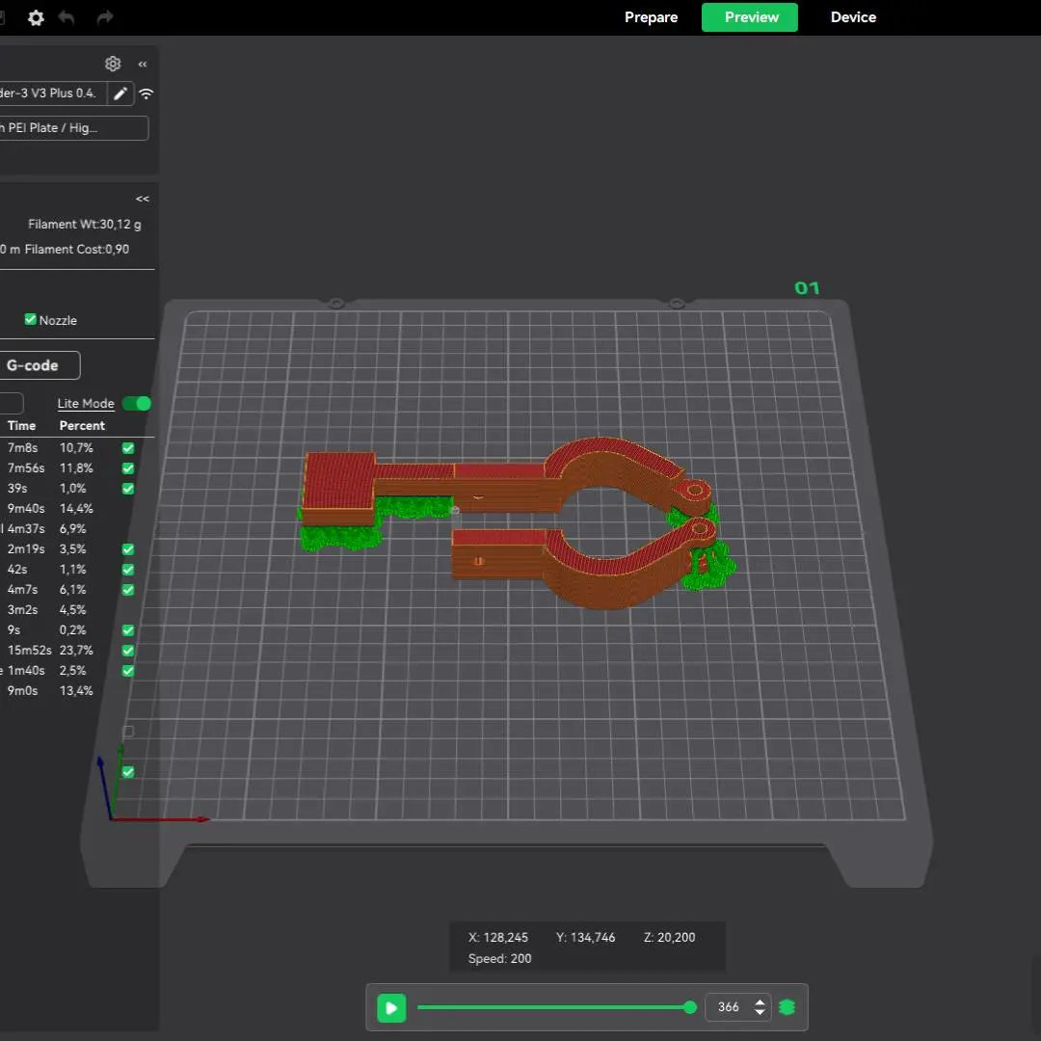
Task: Uncheck the checkbox in the 15m52s row
Action: coord(128,651)
